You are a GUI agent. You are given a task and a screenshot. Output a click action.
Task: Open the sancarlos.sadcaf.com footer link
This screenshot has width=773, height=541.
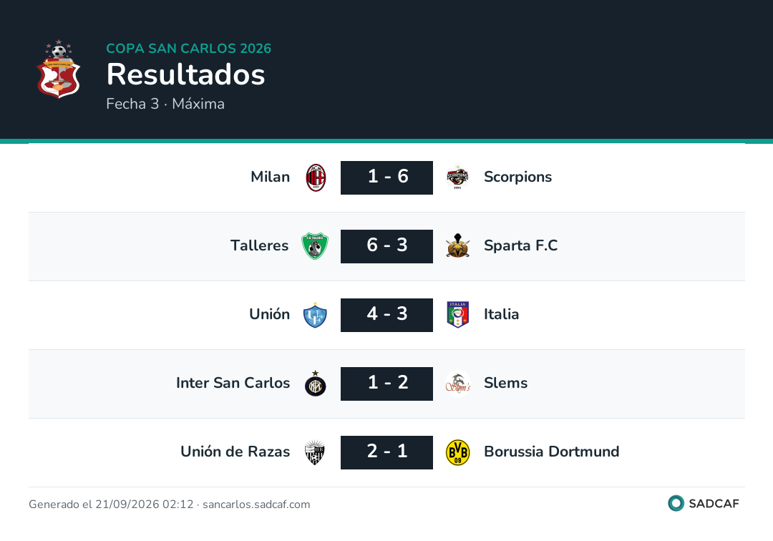256,505
